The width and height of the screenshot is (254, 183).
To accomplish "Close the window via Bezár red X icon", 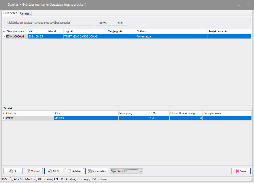I will 237,171.
